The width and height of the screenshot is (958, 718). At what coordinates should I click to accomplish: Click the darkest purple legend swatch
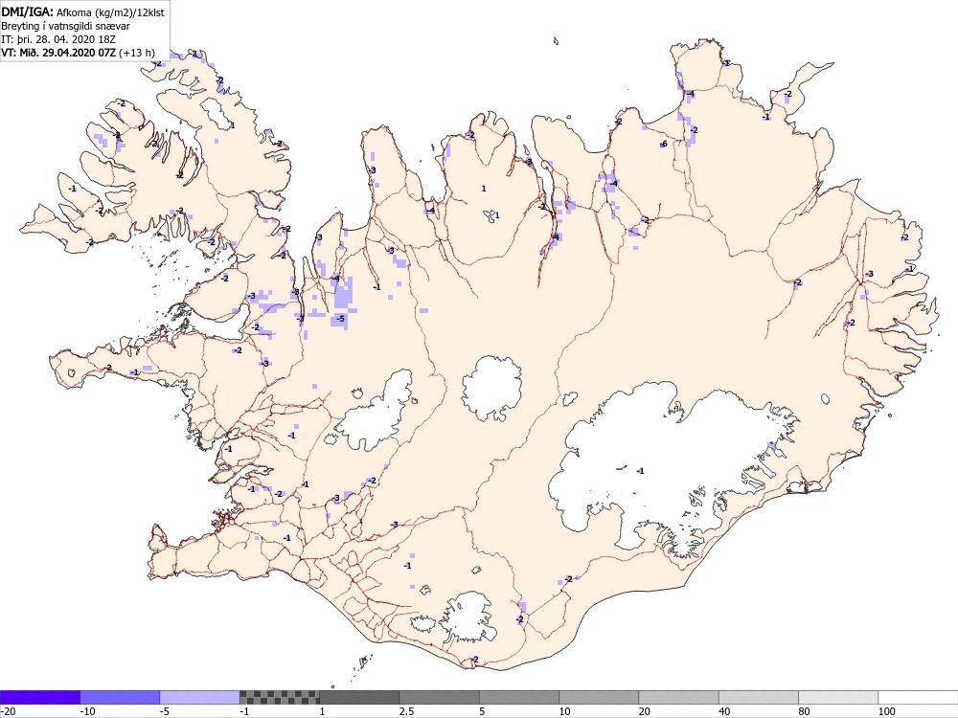pyautogui.click(x=39, y=697)
